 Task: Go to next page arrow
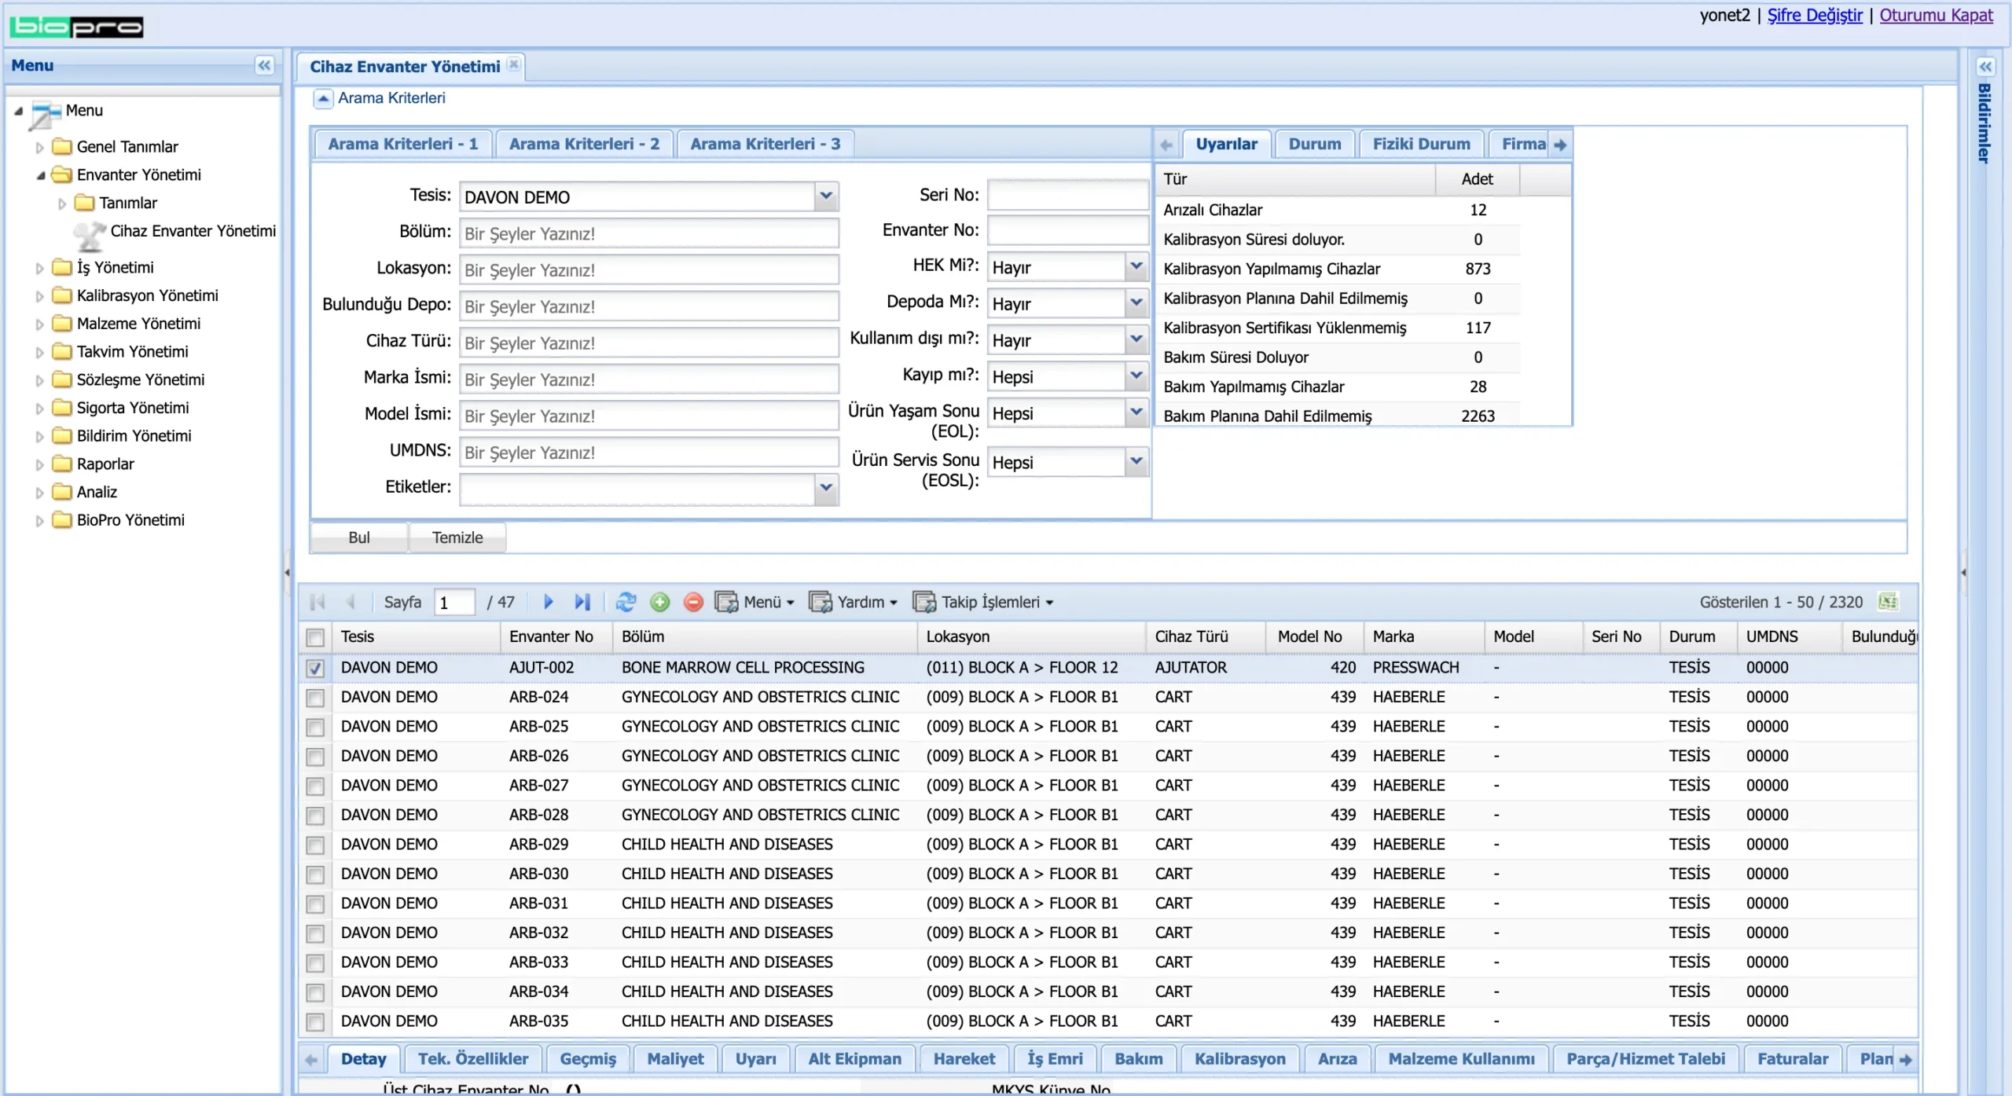coord(549,603)
